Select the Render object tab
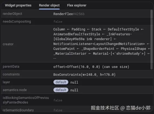154x114 pixels. [x=49, y=5]
